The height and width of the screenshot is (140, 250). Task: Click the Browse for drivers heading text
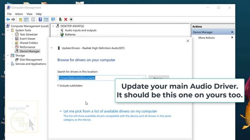(86, 60)
